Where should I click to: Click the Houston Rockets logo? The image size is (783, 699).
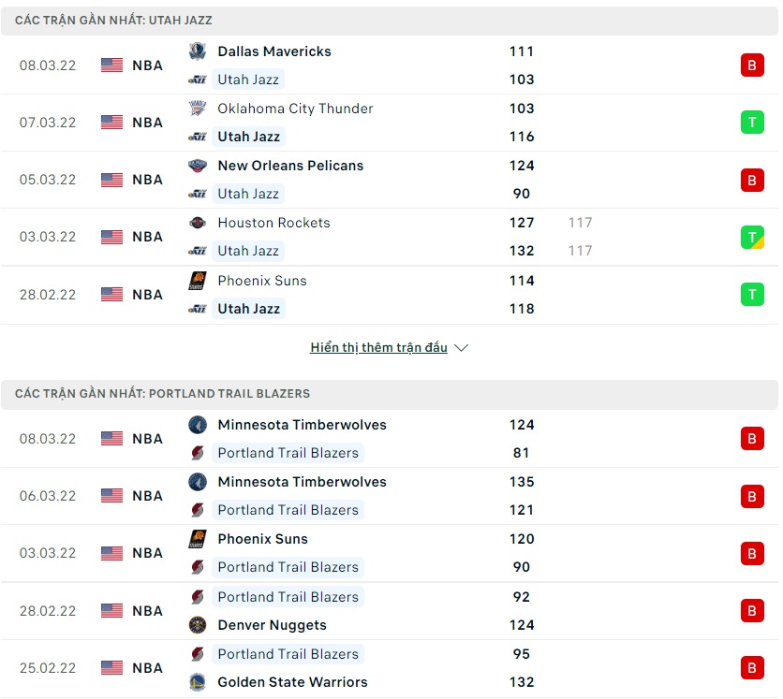(197, 223)
